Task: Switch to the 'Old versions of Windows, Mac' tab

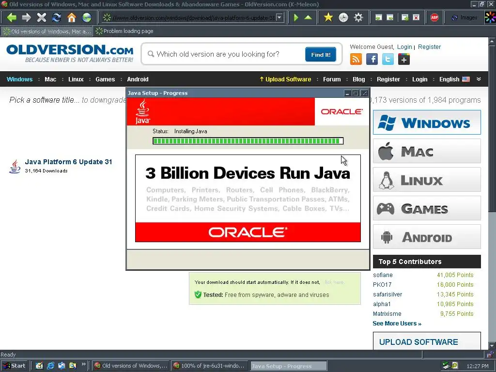Action: [46, 31]
